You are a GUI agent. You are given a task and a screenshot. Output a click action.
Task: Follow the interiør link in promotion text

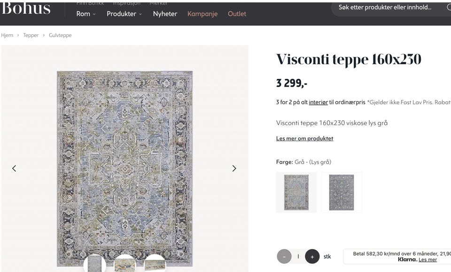click(318, 102)
